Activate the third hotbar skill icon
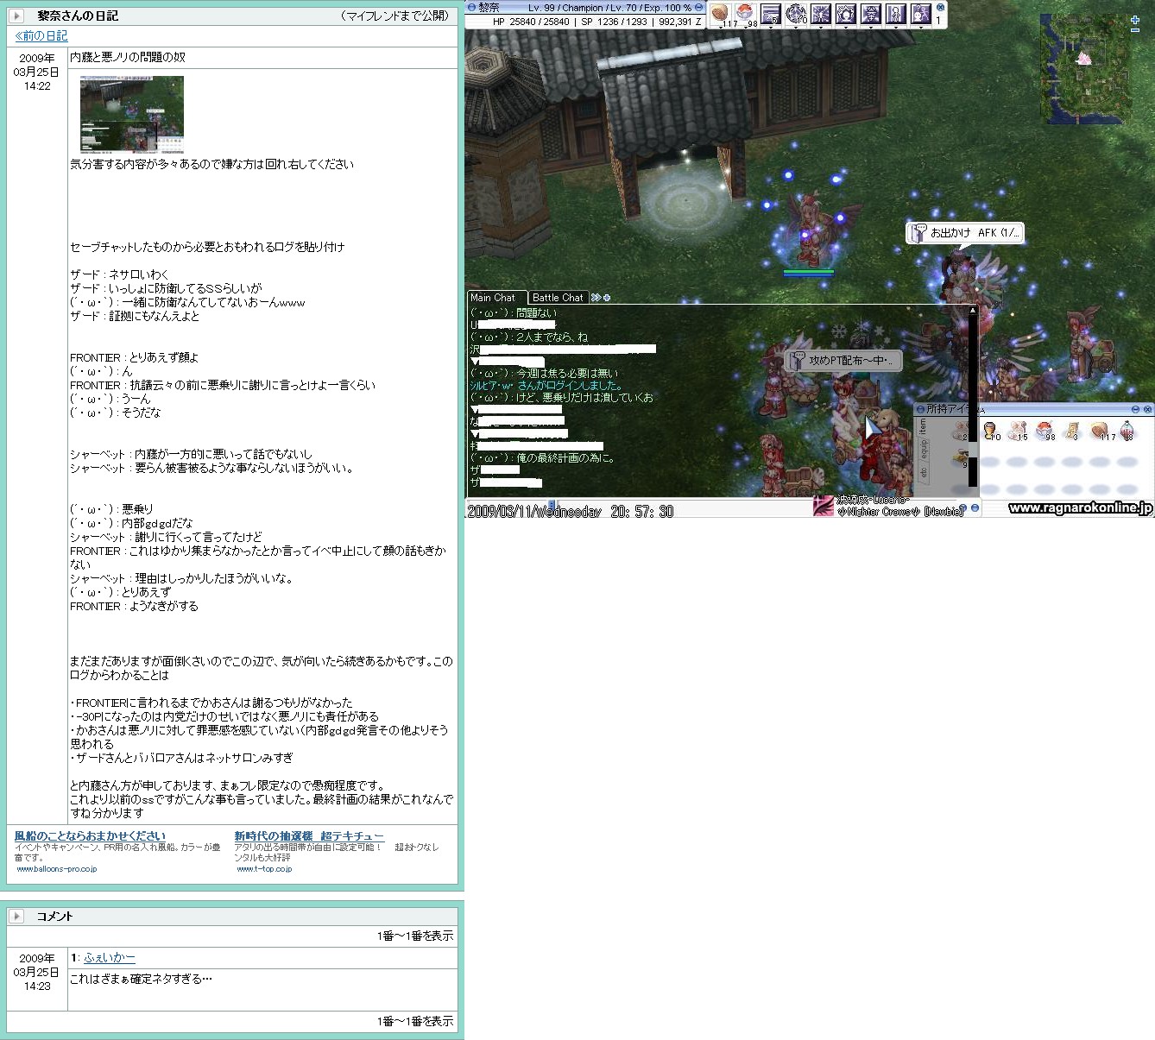1155x1040 pixels. 770,14
